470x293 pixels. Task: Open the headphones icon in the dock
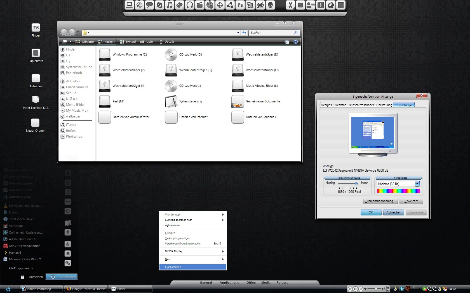pos(190,5)
